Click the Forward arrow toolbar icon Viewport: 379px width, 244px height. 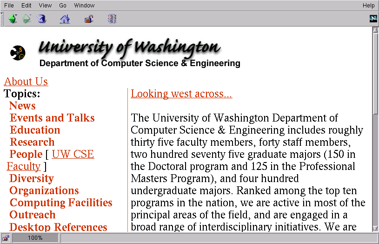27,19
